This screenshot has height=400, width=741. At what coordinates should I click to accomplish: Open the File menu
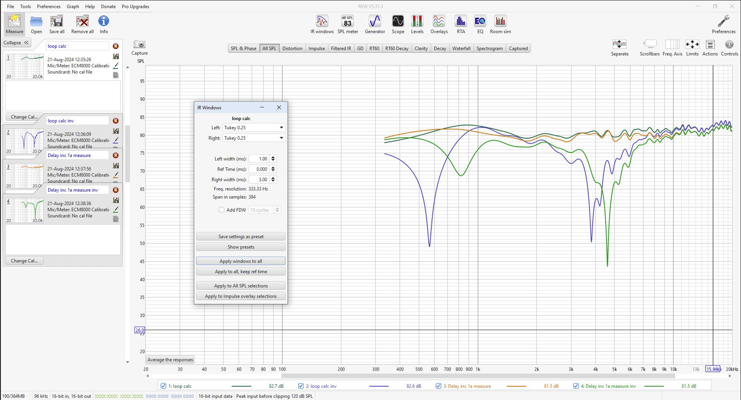tap(10, 6)
